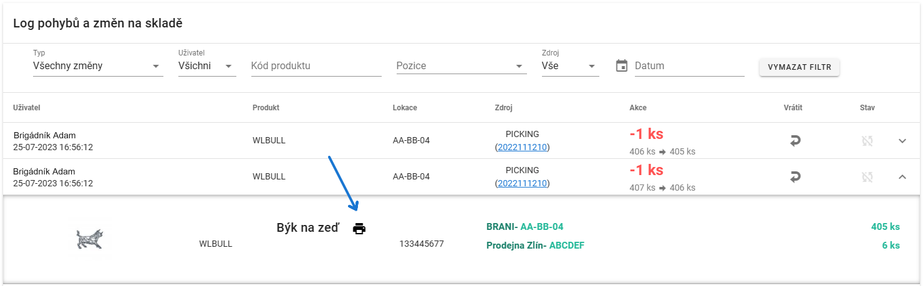The height and width of the screenshot is (286, 923).
Task: Click the VYMAZAT FILTR button
Action: pos(800,67)
